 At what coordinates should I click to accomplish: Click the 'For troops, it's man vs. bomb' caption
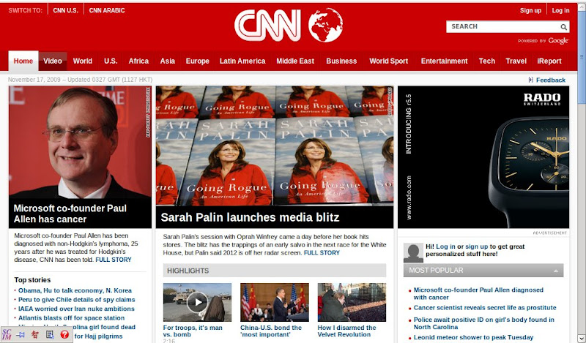193,331
